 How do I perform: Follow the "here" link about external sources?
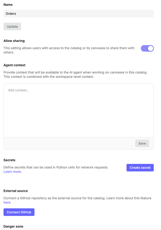(6, 202)
